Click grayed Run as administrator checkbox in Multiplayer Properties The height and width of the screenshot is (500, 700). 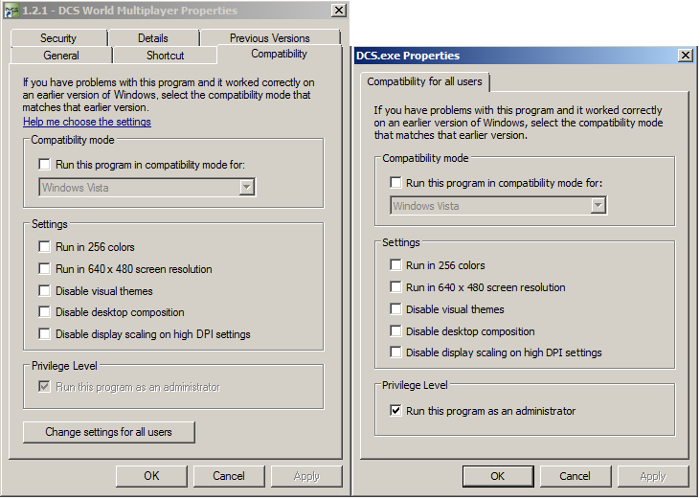44,386
